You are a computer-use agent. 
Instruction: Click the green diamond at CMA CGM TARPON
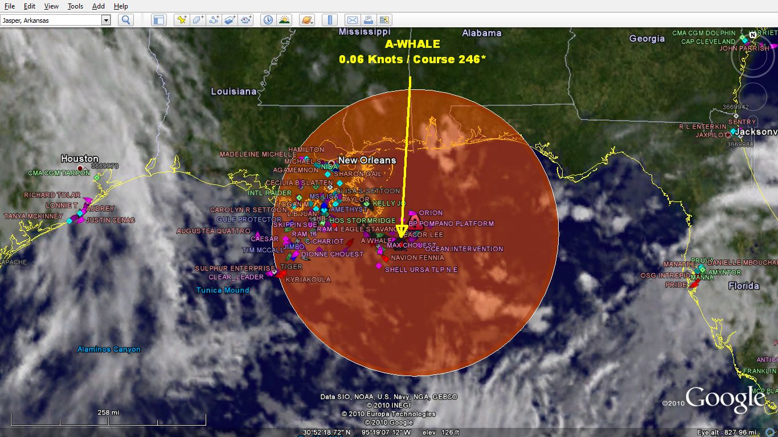tap(97, 178)
